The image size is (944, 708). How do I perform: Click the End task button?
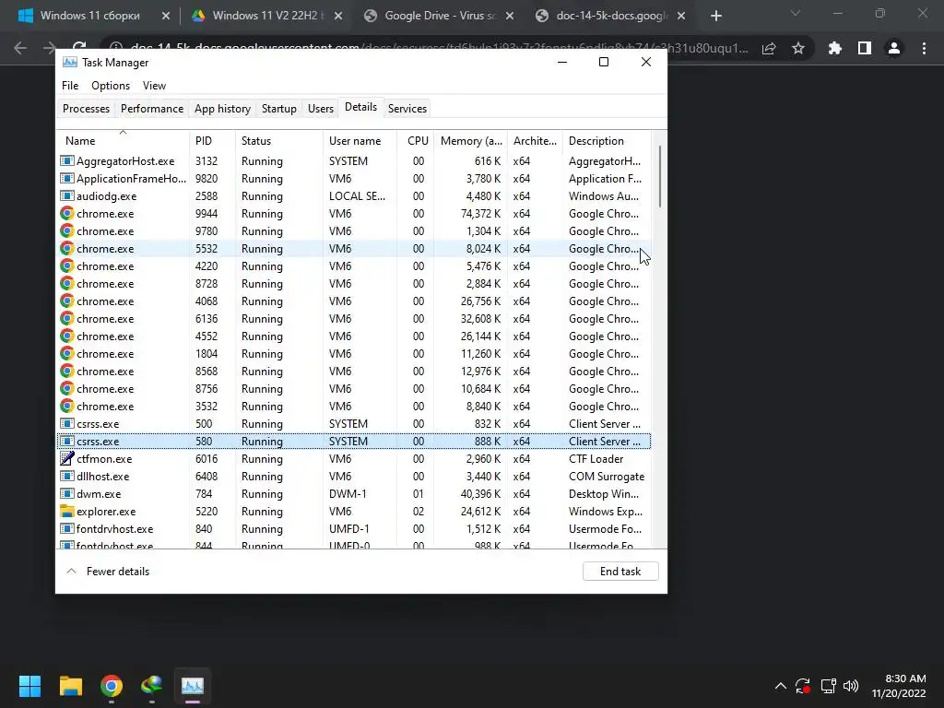(x=620, y=572)
